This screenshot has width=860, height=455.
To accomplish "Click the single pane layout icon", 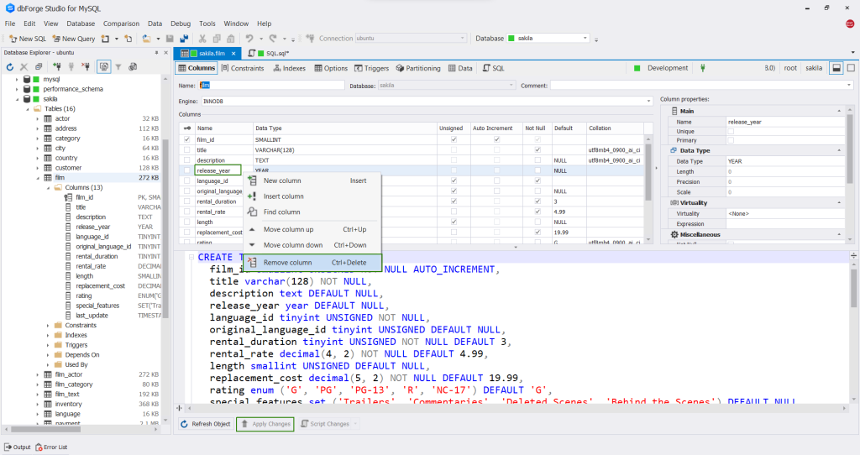I will (x=852, y=68).
